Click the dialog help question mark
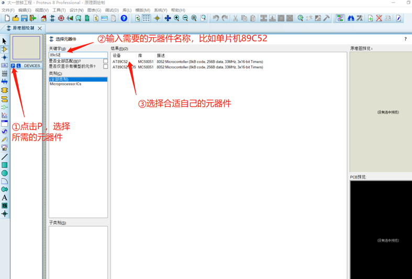 (405, 39)
